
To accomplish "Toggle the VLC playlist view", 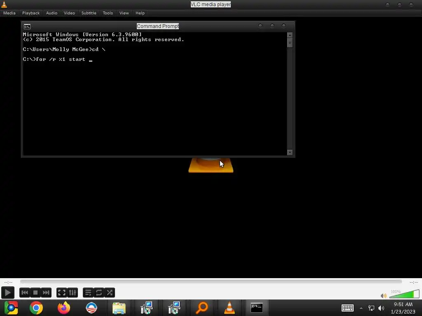I will click(88, 293).
